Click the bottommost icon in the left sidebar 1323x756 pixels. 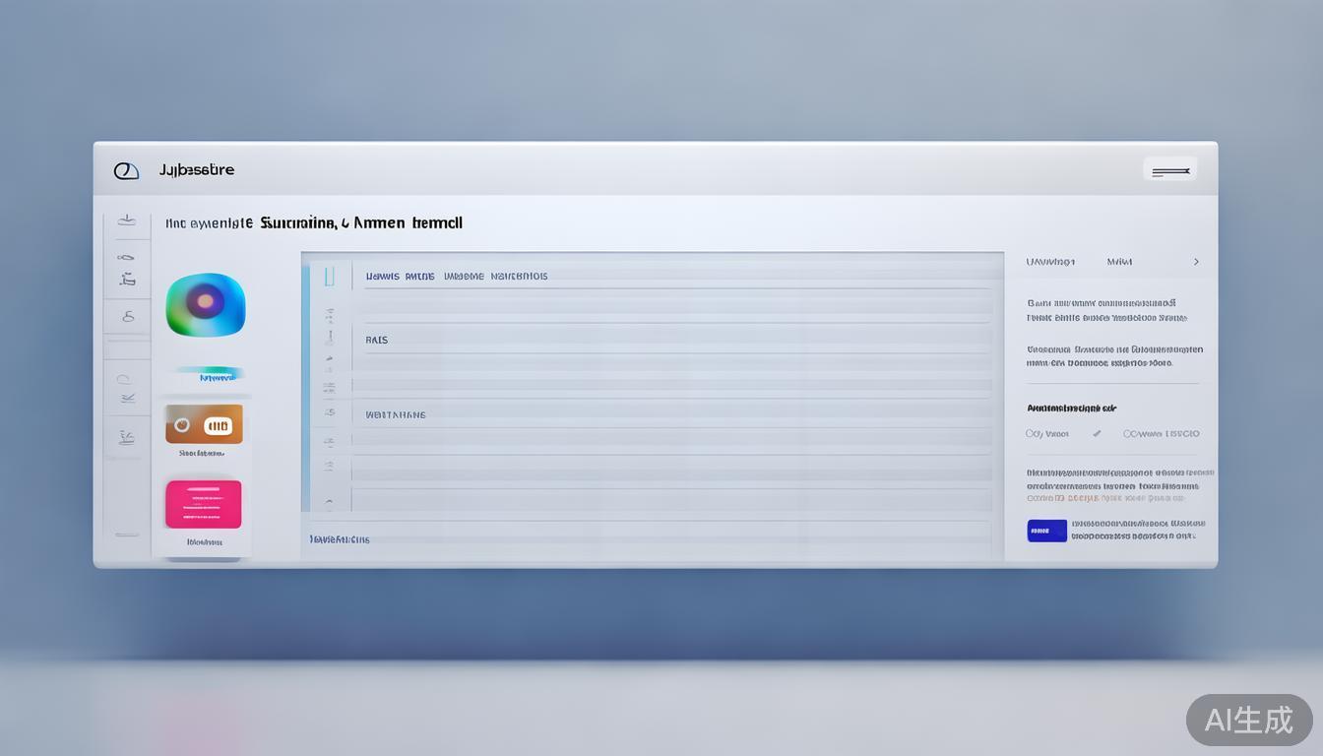[x=126, y=535]
